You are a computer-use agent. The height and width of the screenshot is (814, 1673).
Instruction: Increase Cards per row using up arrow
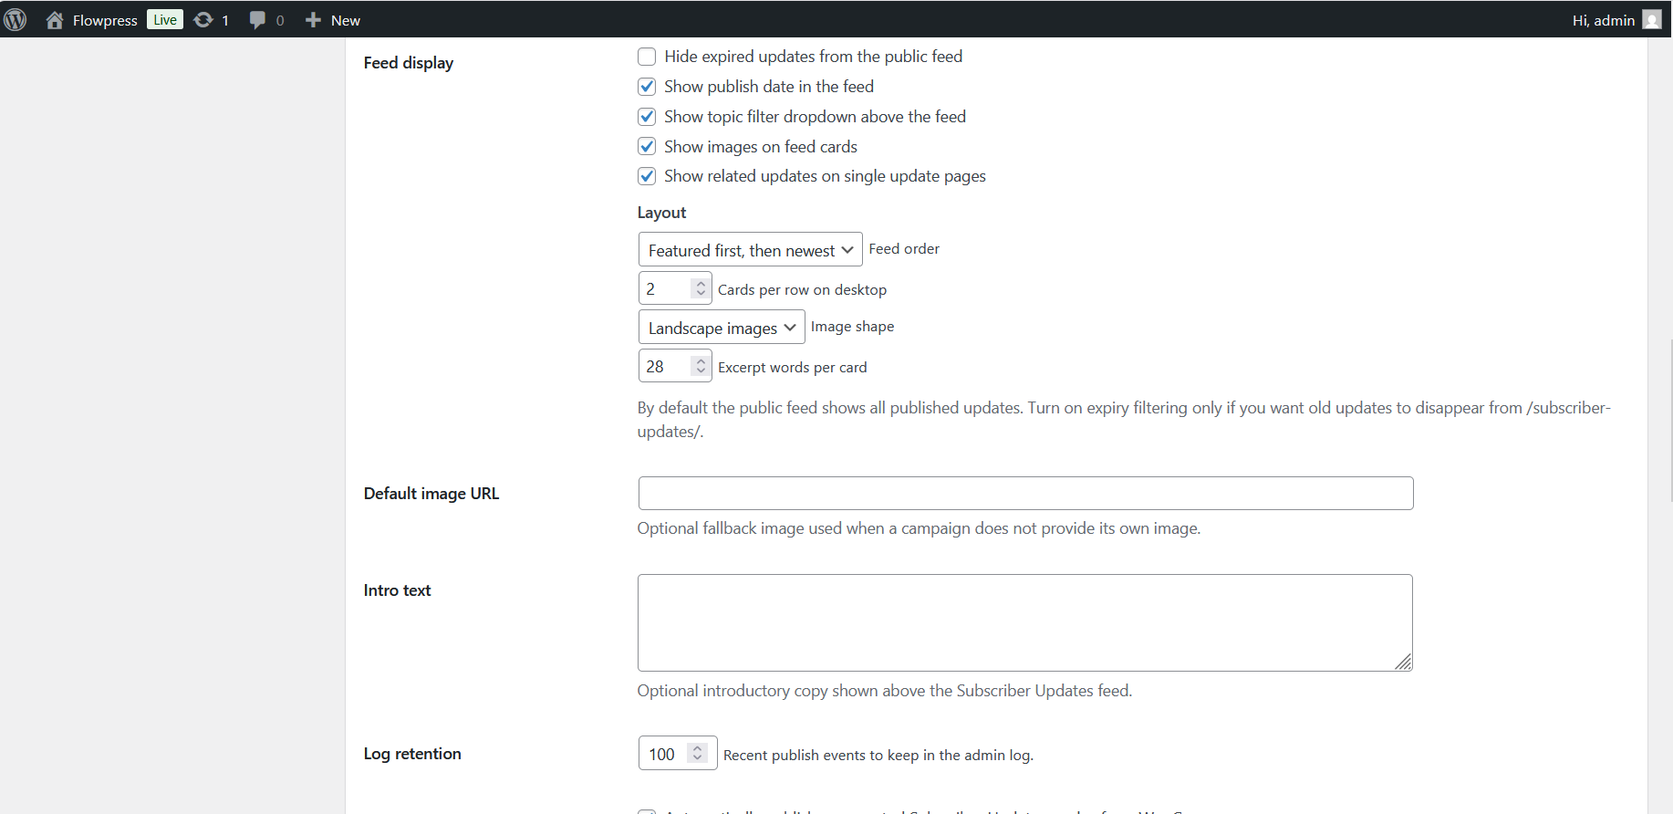(701, 283)
